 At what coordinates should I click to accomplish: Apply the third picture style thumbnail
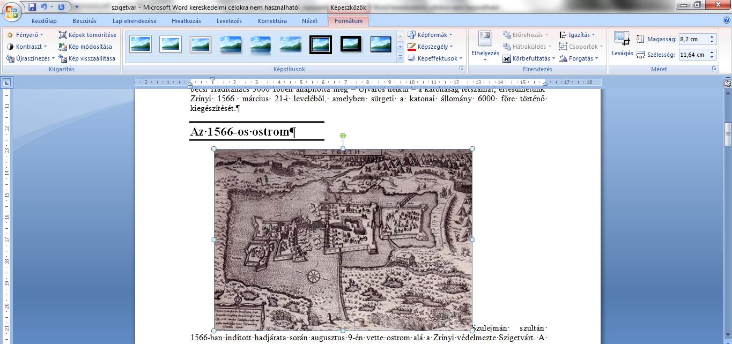click(201, 44)
